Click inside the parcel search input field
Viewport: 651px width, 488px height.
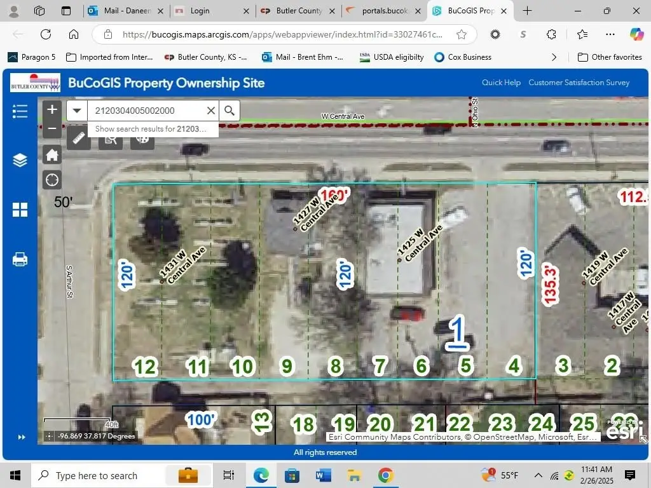(146, 111)
